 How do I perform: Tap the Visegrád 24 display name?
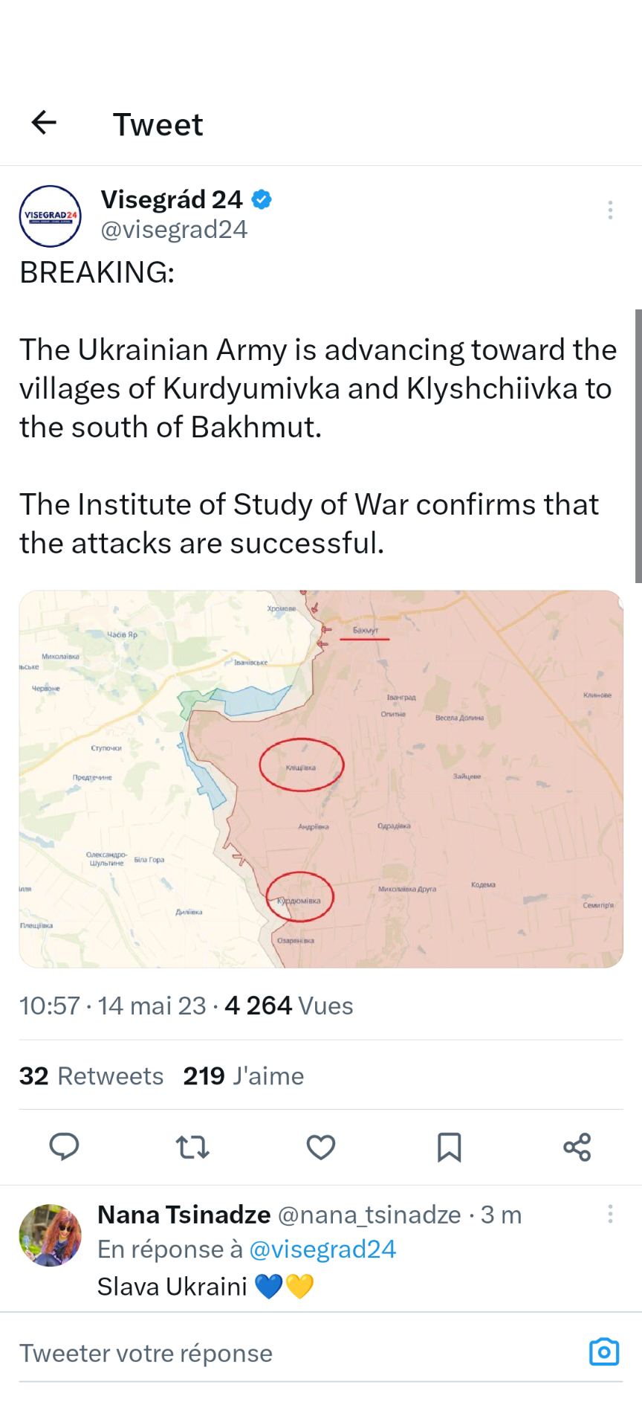click(172, 199)
